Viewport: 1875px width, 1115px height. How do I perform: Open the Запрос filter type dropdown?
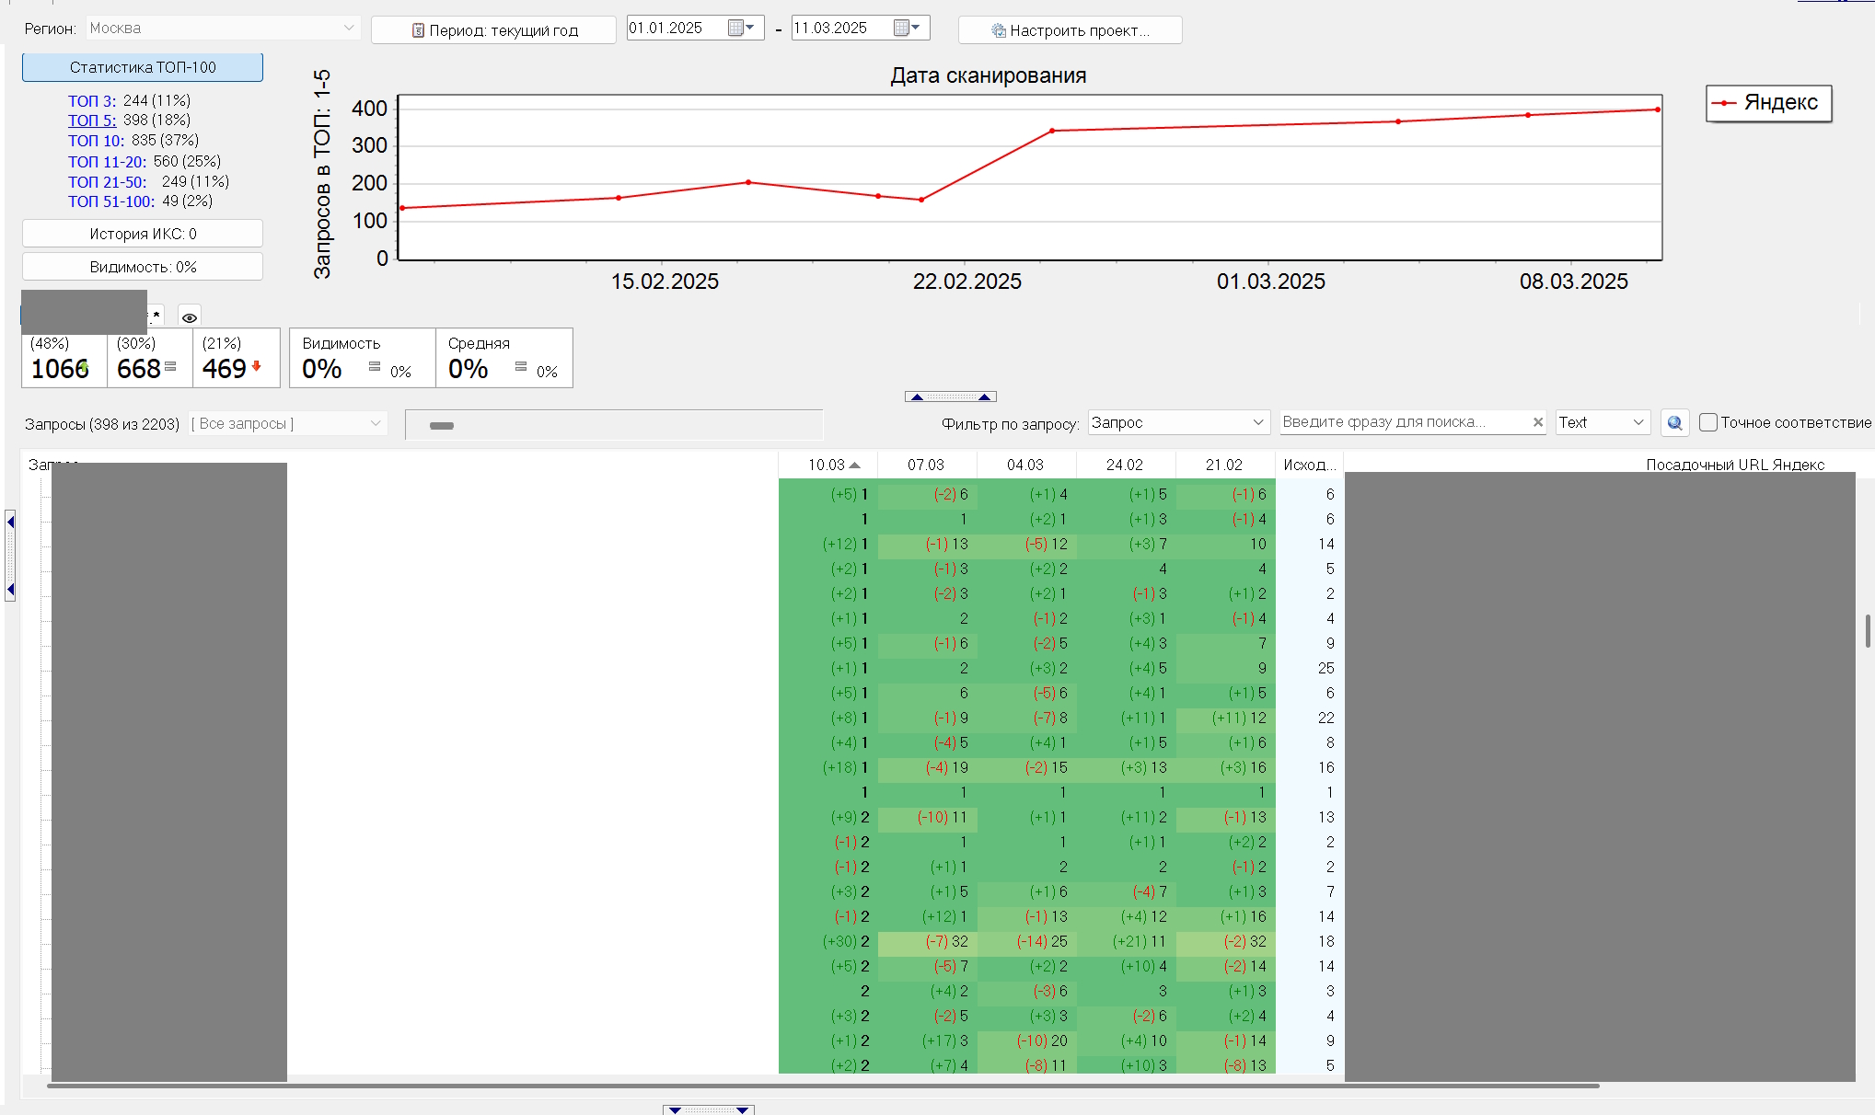point(1178,422)
